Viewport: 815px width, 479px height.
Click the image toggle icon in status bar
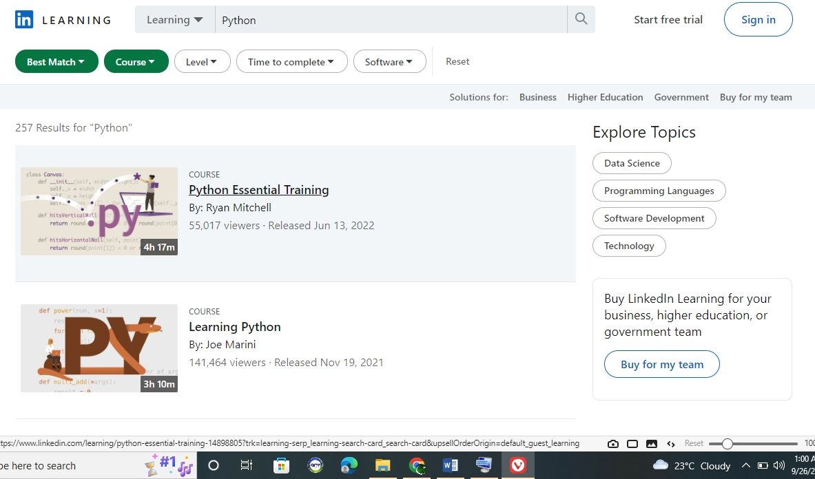point(651,444)
